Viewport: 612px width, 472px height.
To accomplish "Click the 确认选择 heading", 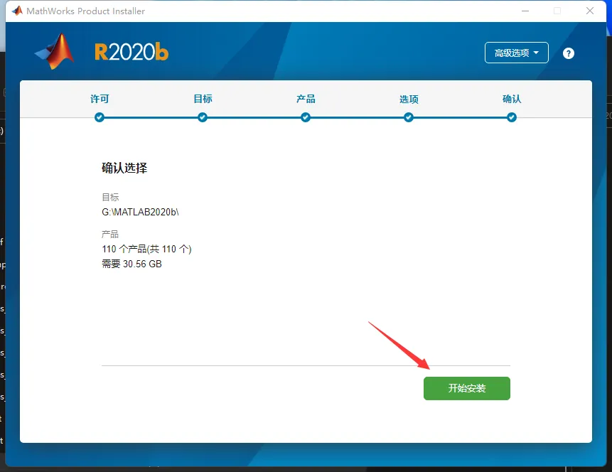I will tap(124, 168).
